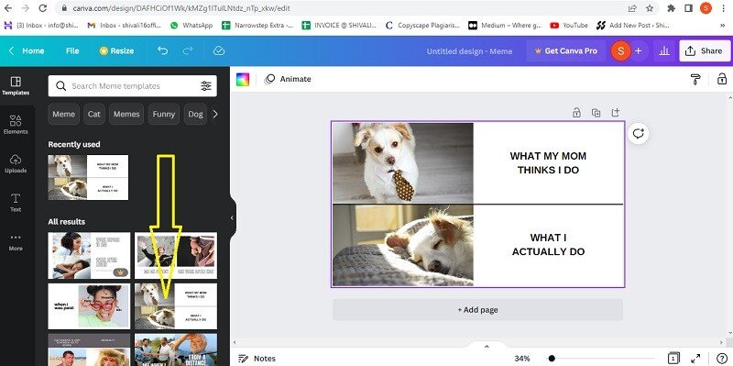Click the copy style paint roller icon
The width and height of the screenshot is (733, 366).
pyautogui.click(x=695, y=79)
